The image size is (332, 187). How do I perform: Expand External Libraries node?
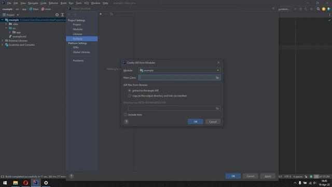pos(2,41)
